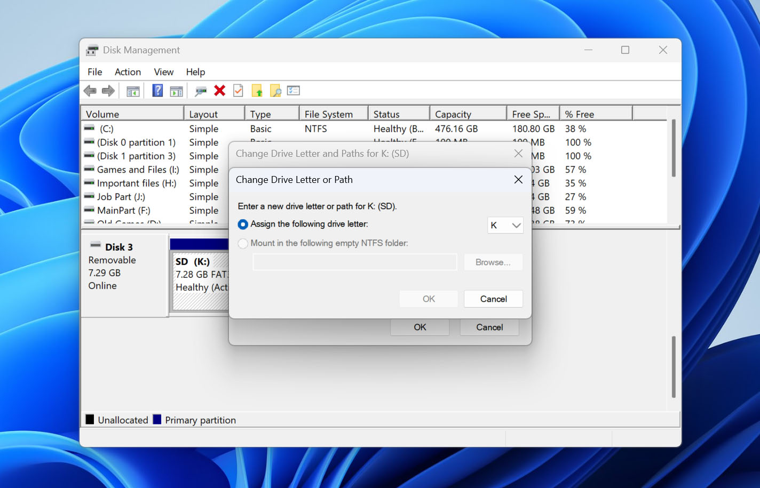Sort by the Status column header
The image size is (760, 488).
399,114
